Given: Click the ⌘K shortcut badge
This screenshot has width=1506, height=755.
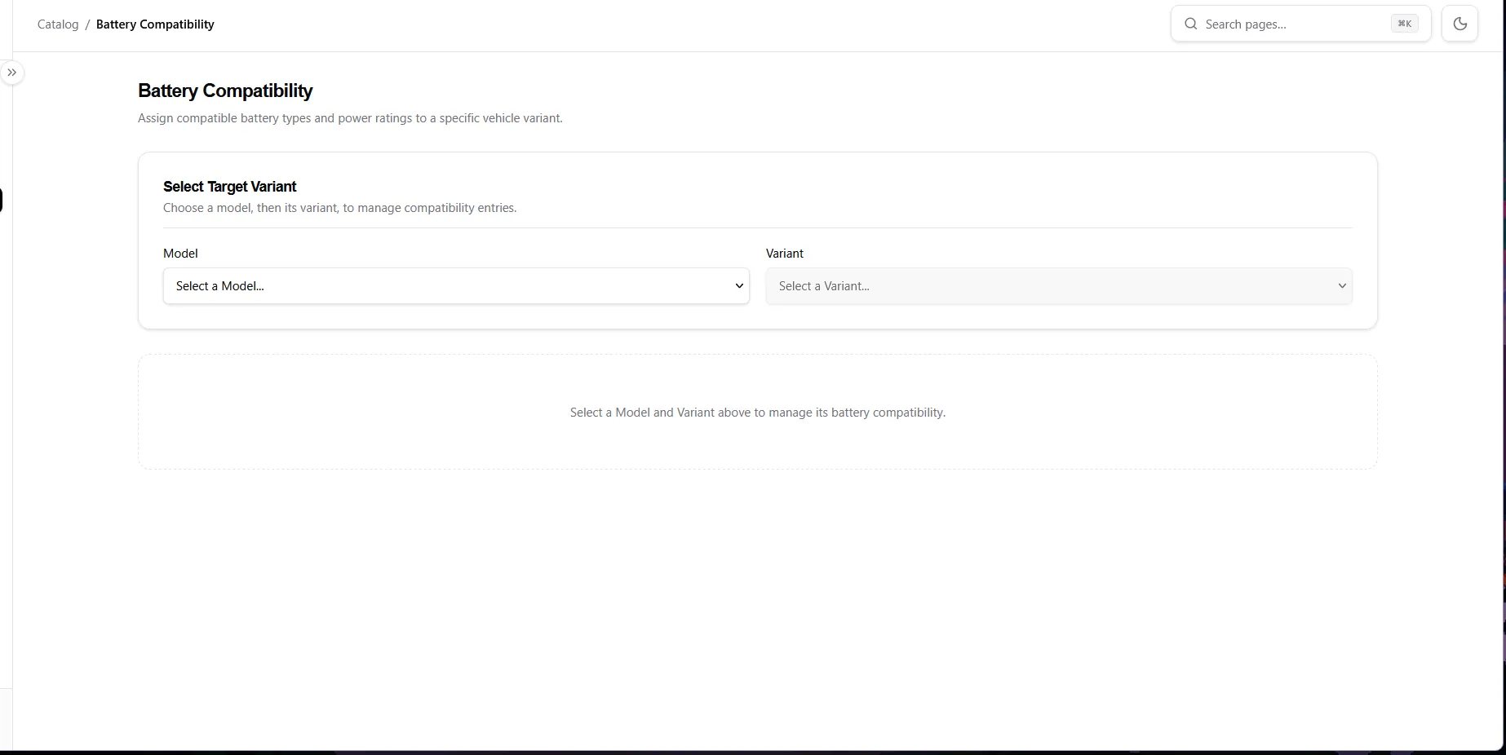Looking at the screenshot, I should [1405, 24].
